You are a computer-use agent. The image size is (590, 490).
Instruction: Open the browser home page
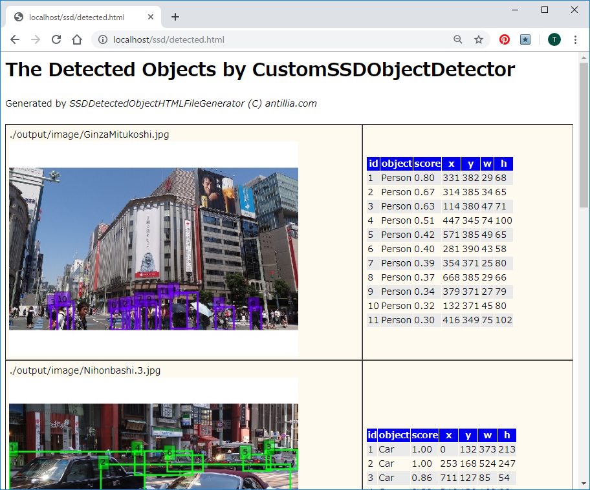(77, 39)
